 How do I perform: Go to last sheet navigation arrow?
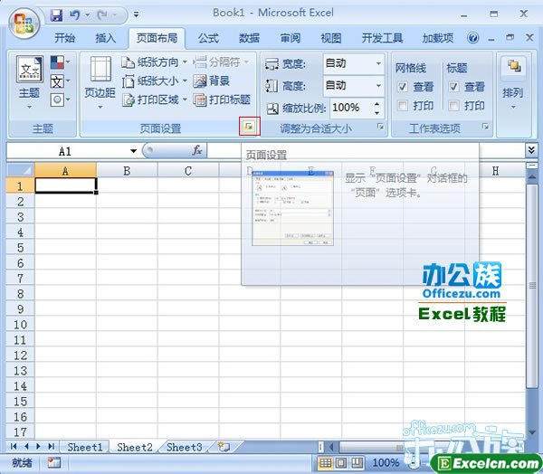coord(52,446)
